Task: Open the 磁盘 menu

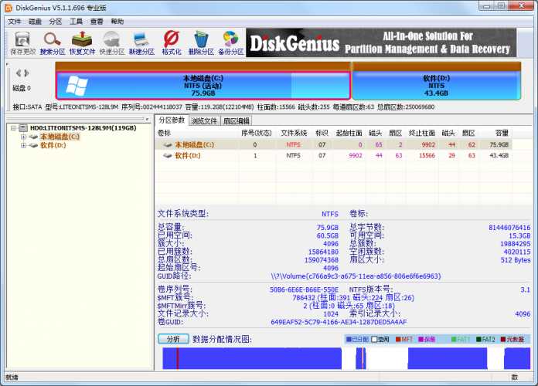Action: [x=35, y=22]
